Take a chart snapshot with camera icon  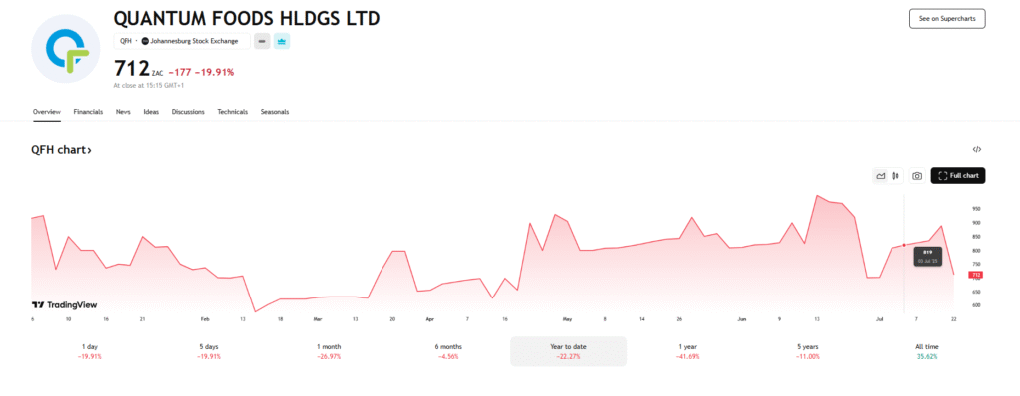[x=917, y=175]
